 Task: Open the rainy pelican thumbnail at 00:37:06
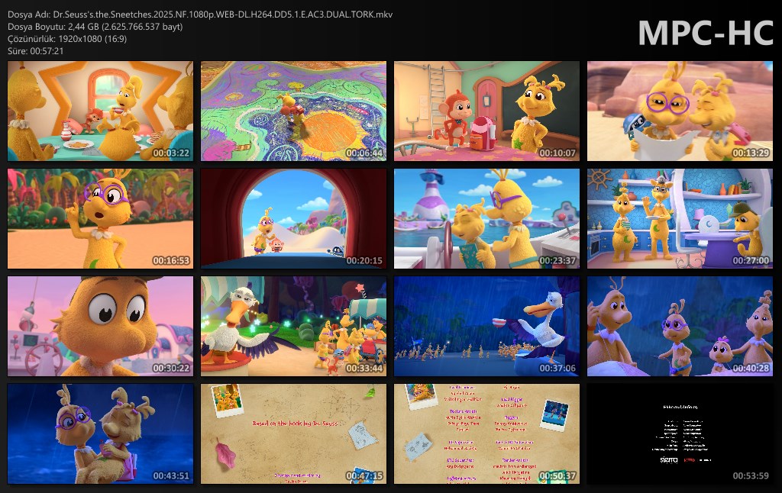[x=486, y=327]
